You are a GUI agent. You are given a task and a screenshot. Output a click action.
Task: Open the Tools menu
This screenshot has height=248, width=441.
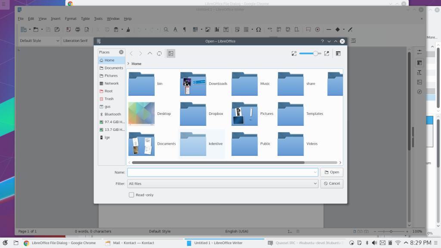tap(98, 19)
